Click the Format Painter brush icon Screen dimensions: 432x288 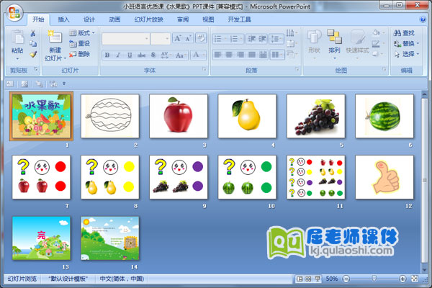33,54
